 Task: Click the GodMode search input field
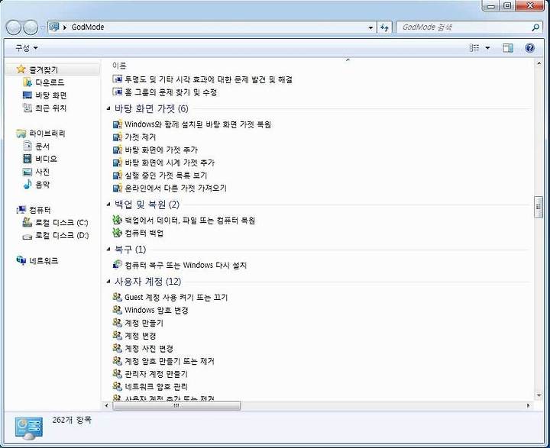click(x=464, y=27)
